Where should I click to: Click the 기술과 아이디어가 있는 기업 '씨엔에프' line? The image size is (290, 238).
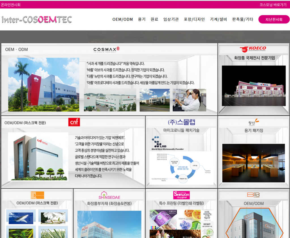tap(100, 138)
